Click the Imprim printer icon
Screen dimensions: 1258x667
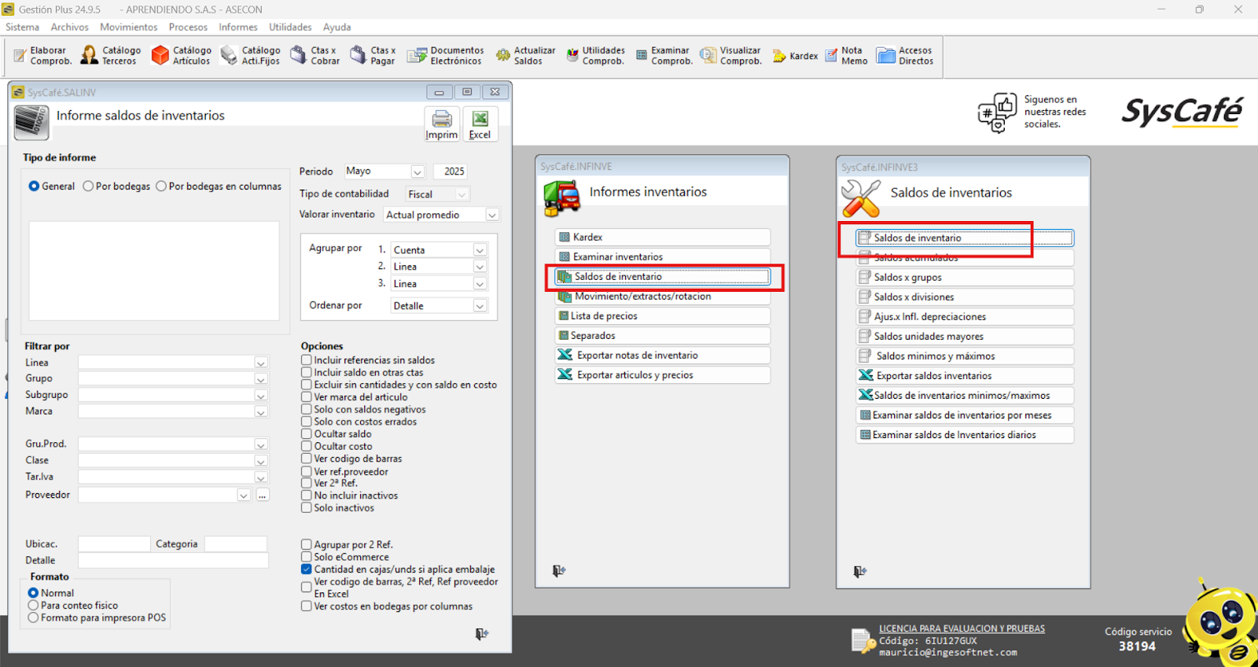442,120
